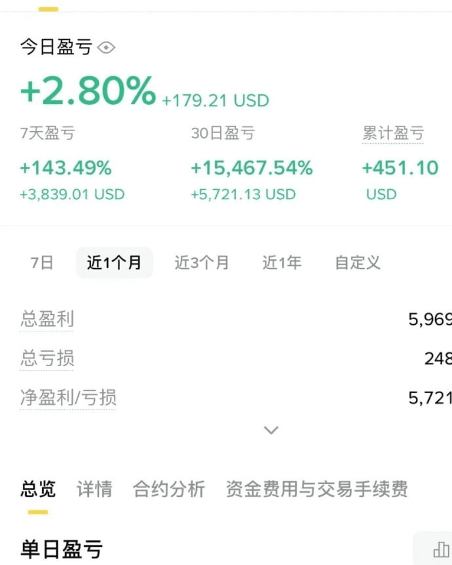Tap the +2.80% today profit figure
Screen dimensions: 452x565
pos(88,91)
